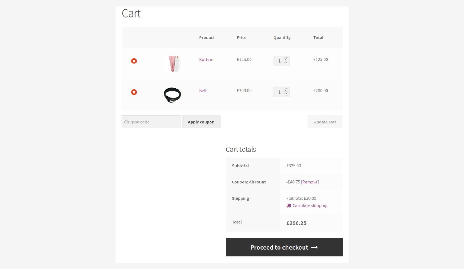Click the arrow icon inside Proceed to checkout
464x269 pixels.
tap(314, 247)
